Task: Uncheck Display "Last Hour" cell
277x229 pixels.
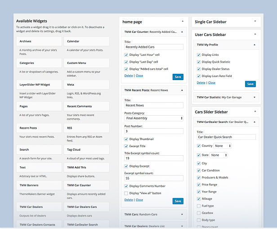Action: click(x=126, y=55)
